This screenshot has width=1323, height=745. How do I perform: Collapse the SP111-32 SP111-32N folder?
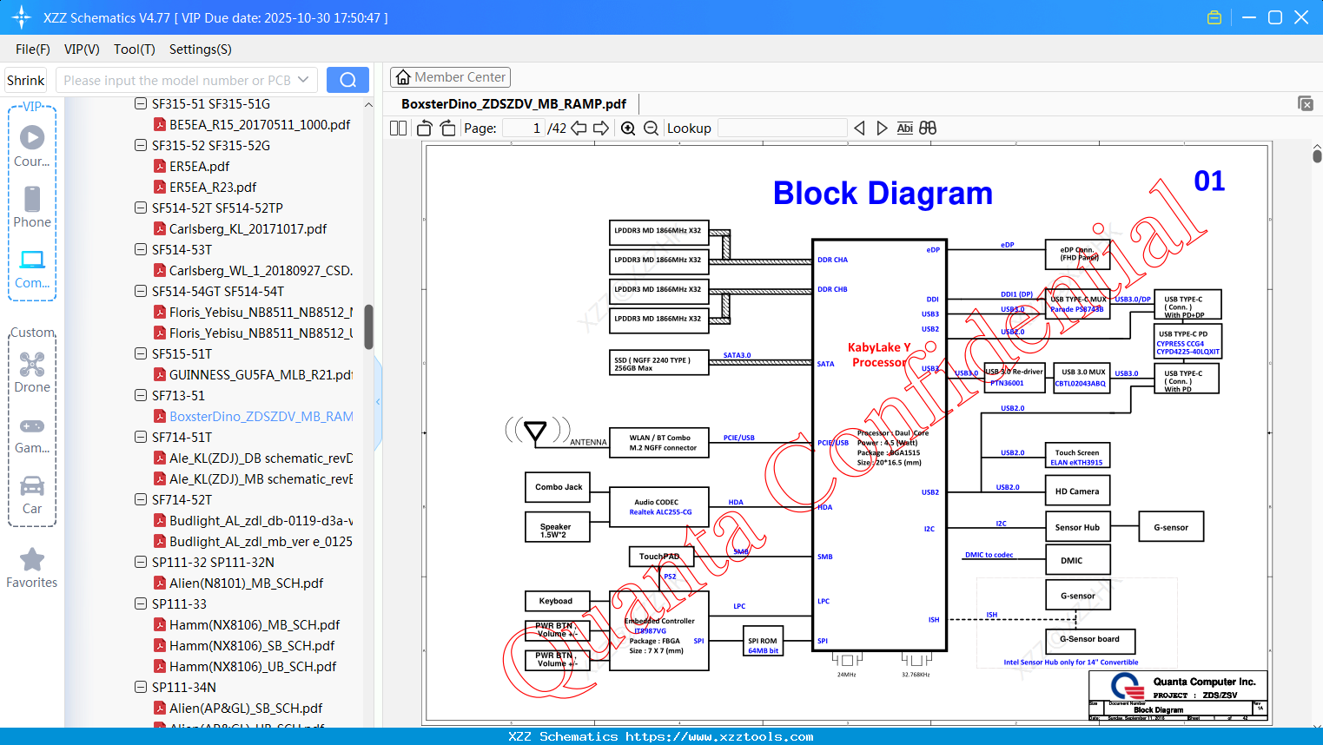(x=141, y=562)
